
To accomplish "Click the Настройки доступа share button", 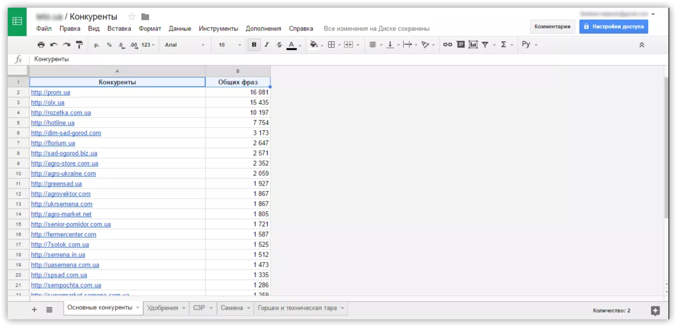I will point(614,27).
